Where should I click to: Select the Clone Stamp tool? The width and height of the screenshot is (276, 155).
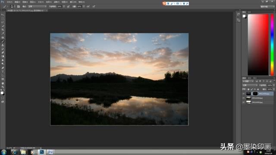point(3,45)
